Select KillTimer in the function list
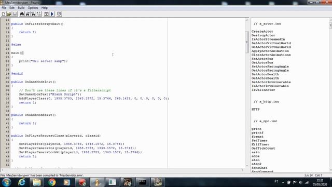 [260, 144]
